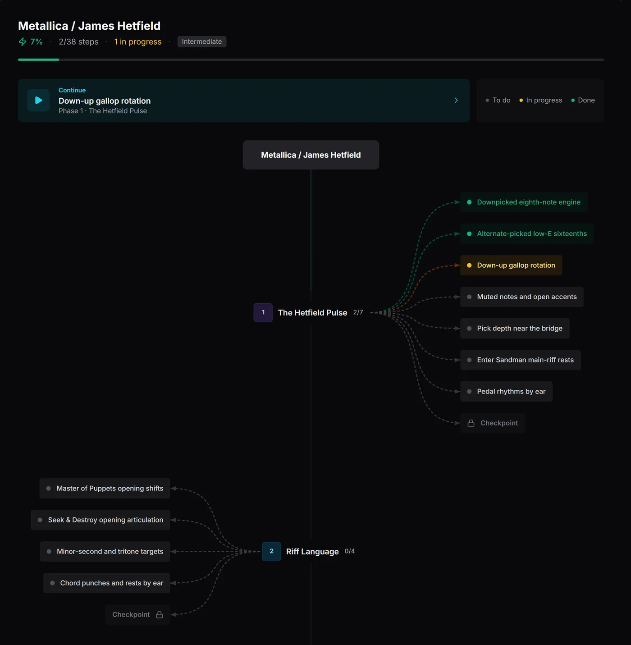Click the 1 in progress status text

click(x=138, y=41)
